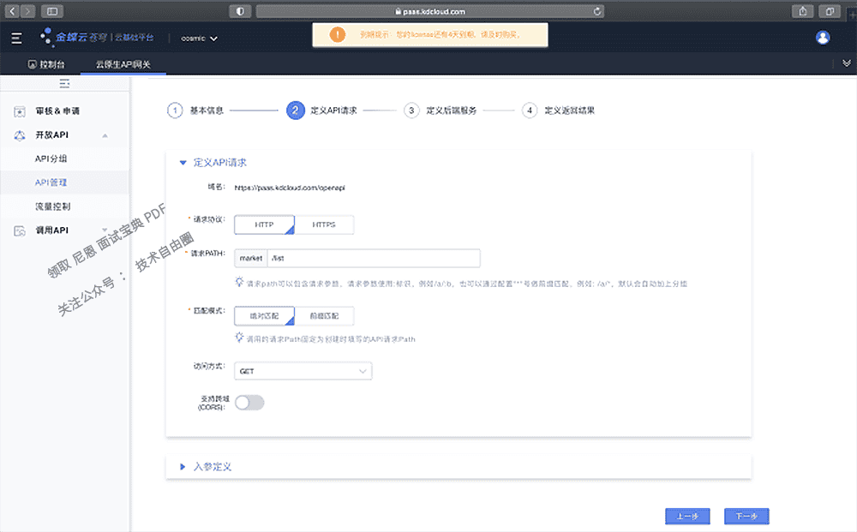Click the 调用API sidebar icon
This screenshot has width=857, height=532.
19,230
